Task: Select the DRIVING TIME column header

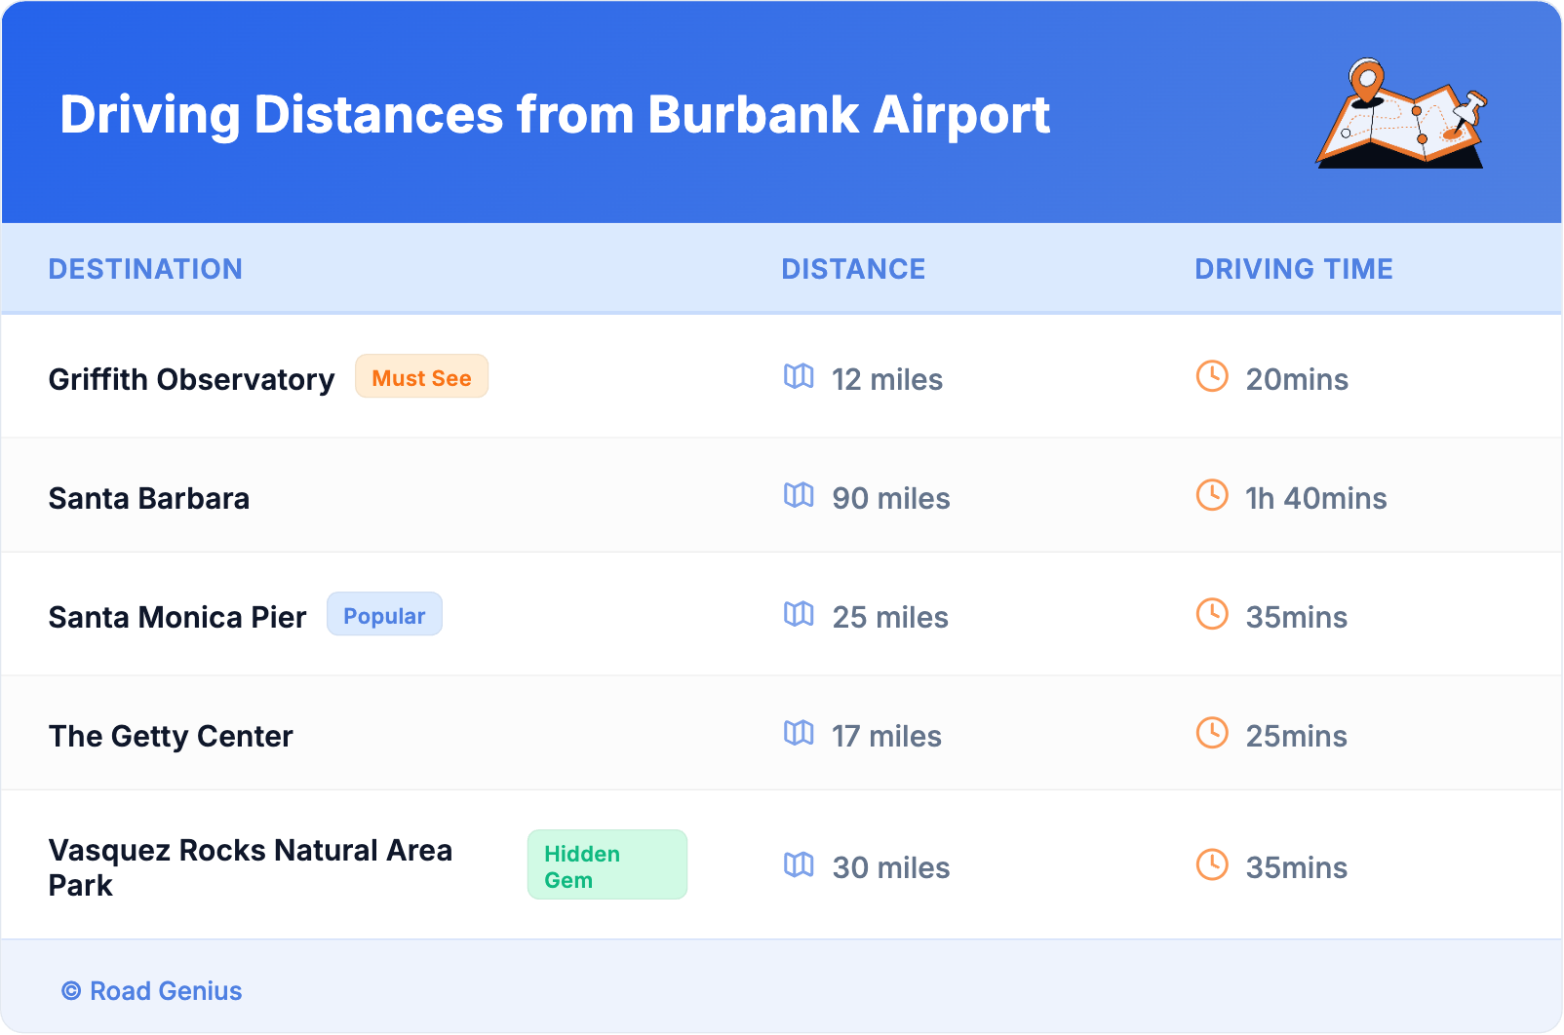Action: pyautogui.click(x=1294, y=269)
